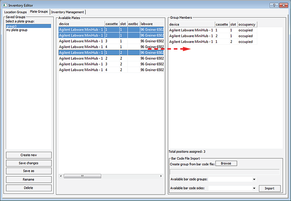This screenshot has width=291, height=201.
Task: Select 'group3' in the saved groups list
Action: 13,26
